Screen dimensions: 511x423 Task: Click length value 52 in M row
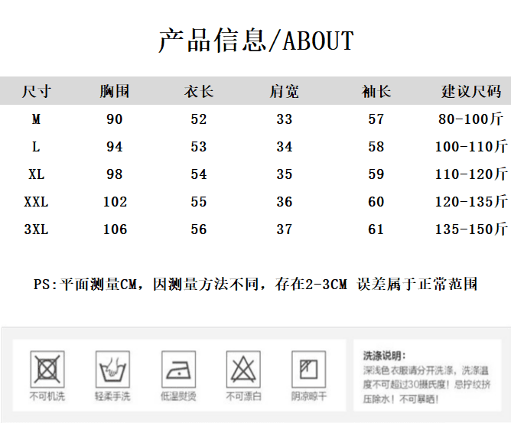[x=199, y=119]
